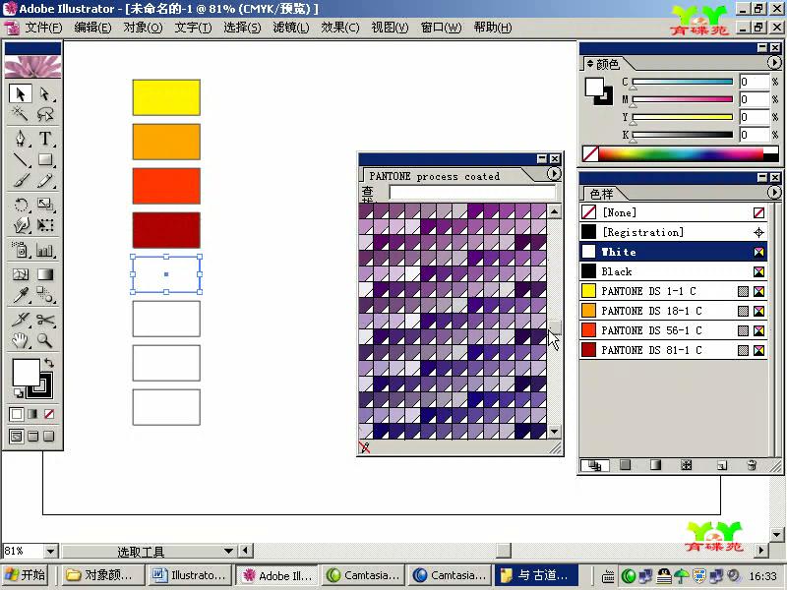Image resolution: width=787 pixels, height=590 pixels.
Task: Select the [Registration] swatch row
Action: 674,232
